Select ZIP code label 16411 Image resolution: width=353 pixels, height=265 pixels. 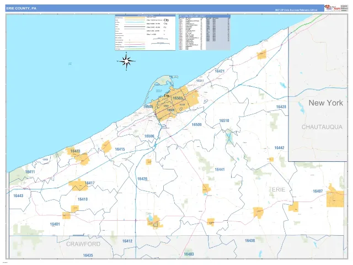point(30,172)
